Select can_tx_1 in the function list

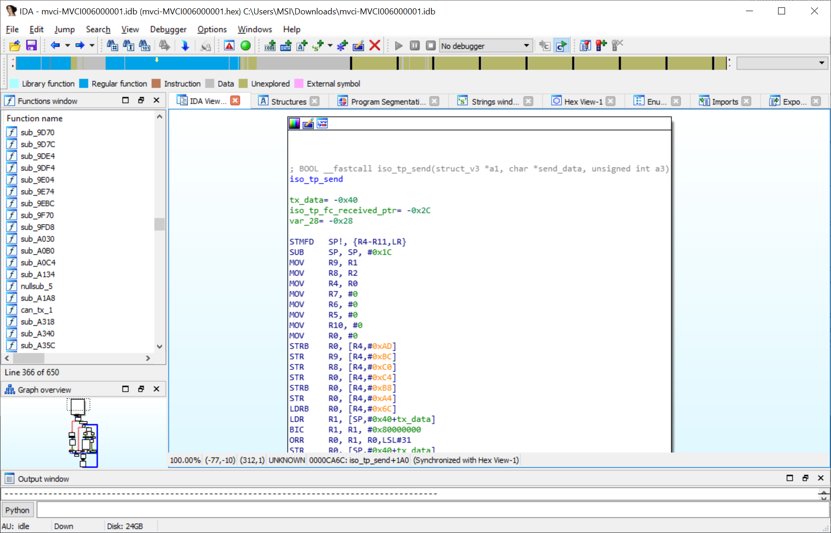pyautogui.click(x=36, y=310)
